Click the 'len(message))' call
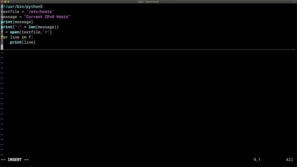The width and height of the screenshot is (297, 167). tap(44, 27)
